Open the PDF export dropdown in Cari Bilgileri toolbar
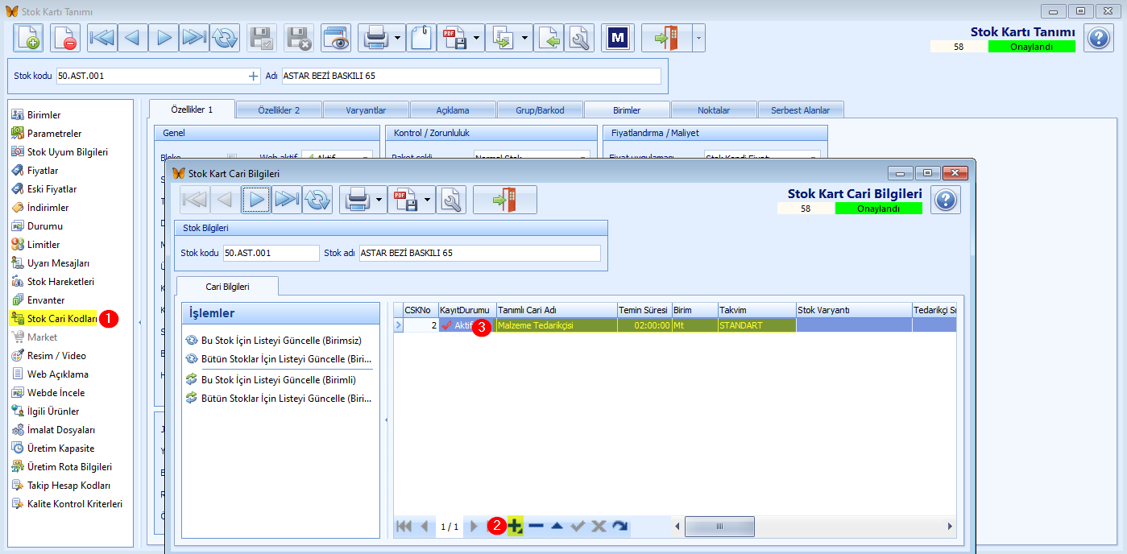The width and height of the screenshot is (1127, 554). [x=428, y=199]
